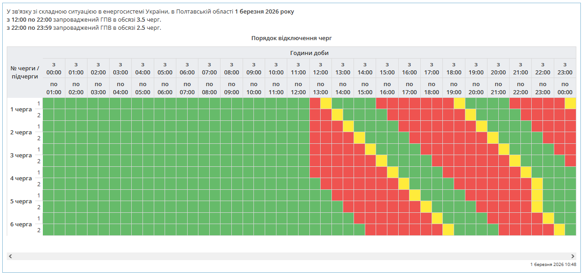Click the 'з 18:00' hour header cell
Viewport: 584px width, 275px height.
coord(453,69)
